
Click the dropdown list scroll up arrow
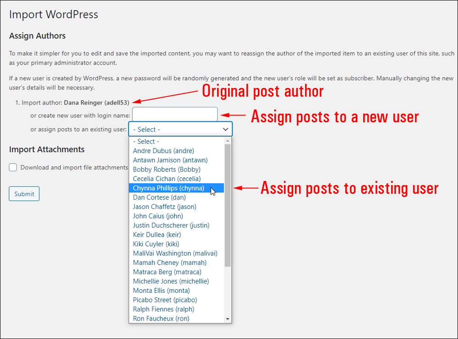point(228,141)
